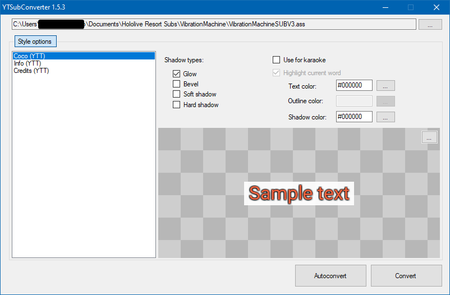Click the Text color hex field

pyautogui.click(x=354, y=85)
